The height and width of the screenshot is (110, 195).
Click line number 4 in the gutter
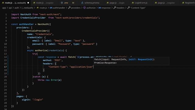(x=6, y=24)
